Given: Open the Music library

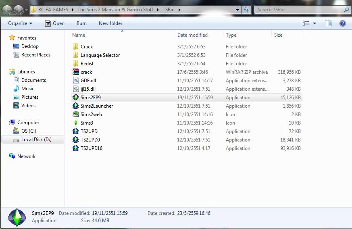Looking at the screenshot, I should [27, 89].
